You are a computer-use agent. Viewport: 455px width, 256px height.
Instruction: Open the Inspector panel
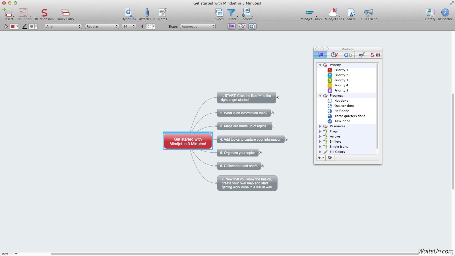click(445, 13)
